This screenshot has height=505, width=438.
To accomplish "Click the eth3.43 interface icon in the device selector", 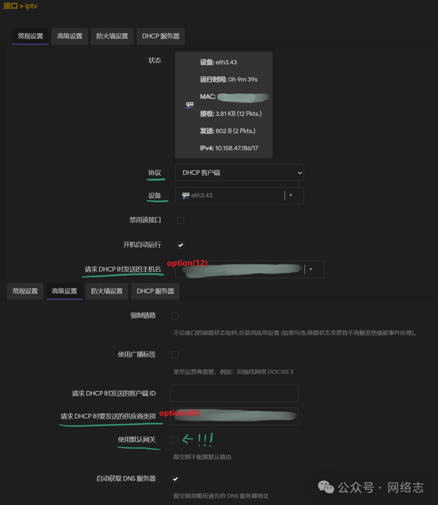I will [x=186, y=196].
